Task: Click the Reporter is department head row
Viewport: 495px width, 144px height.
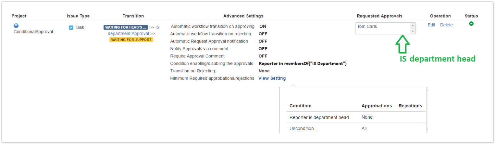Action: pyautogui.click(x=319, y=117)
